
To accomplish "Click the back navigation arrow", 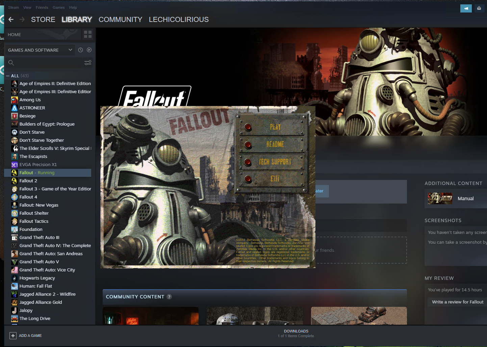I will point(11,20).
